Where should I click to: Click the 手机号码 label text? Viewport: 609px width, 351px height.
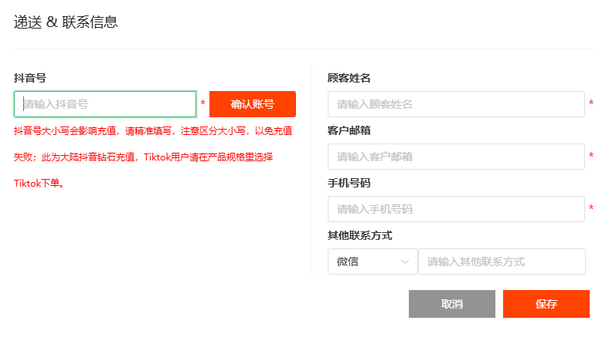(x=349, y=183)
